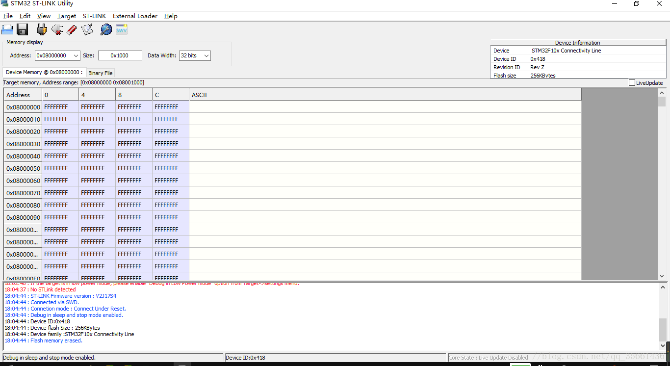The height and width of the screenshot is (366, 670).
Task: Expand the Address combo box dropdown
Action: click(76, 55)
